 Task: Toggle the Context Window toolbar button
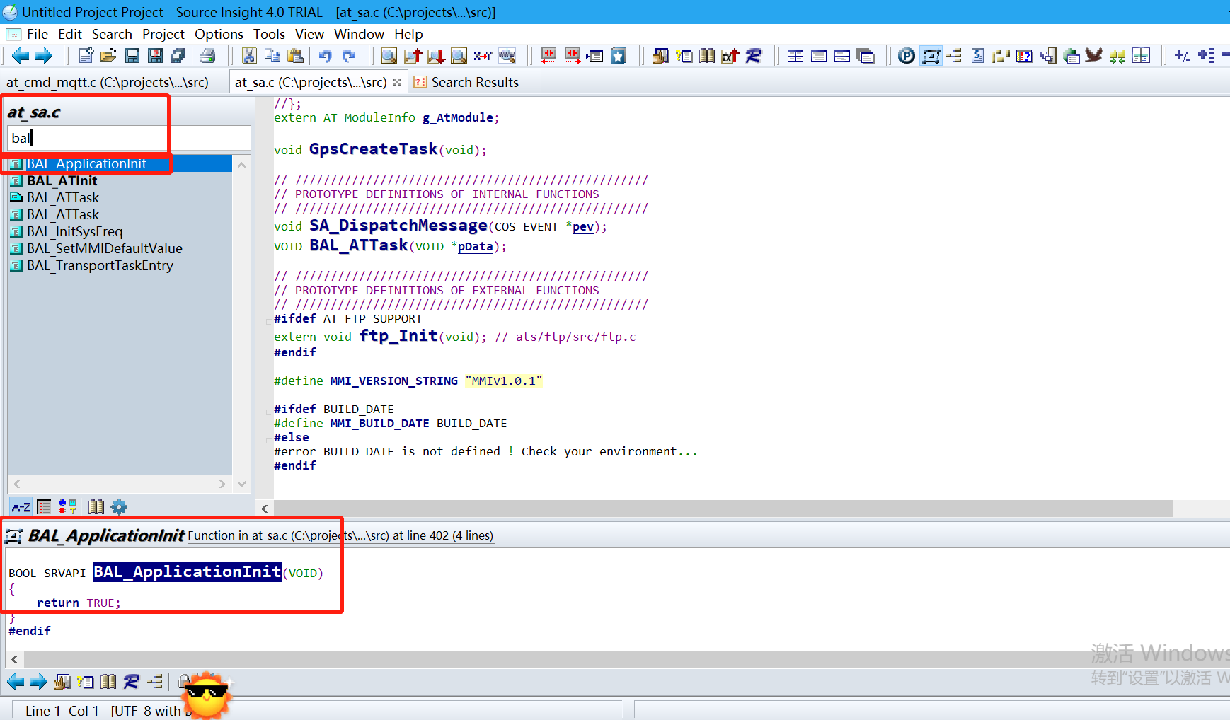tap(931, 56)
